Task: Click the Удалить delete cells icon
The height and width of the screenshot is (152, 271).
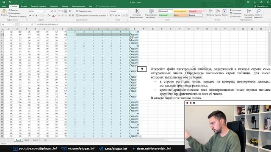Action: point(218,11)
